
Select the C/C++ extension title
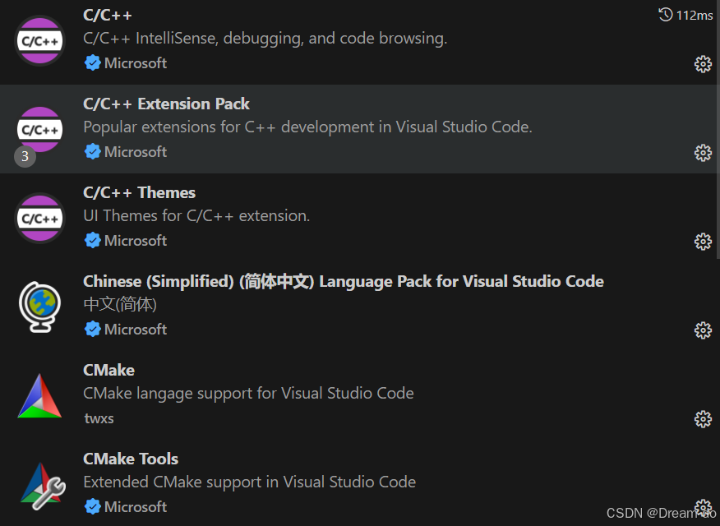[x=108, y=15]
